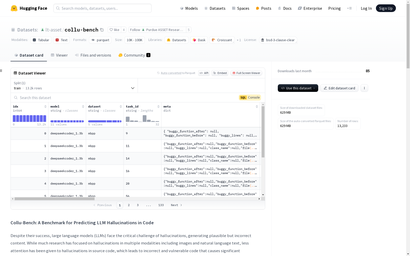
Task: Open the Community tab
Action: 134,55
